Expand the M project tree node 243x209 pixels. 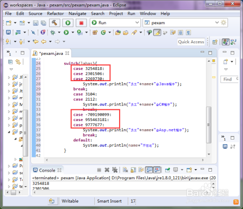click(x=9, y=104)
